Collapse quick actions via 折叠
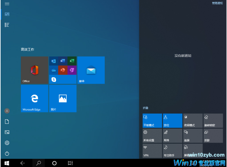 (146, 108)
